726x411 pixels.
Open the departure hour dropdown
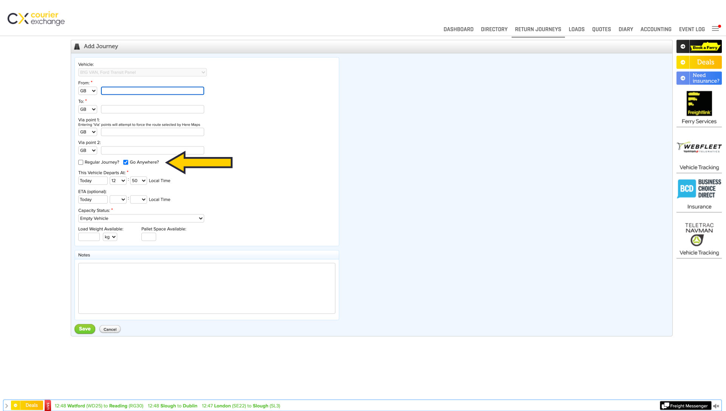tap(118, 181)
